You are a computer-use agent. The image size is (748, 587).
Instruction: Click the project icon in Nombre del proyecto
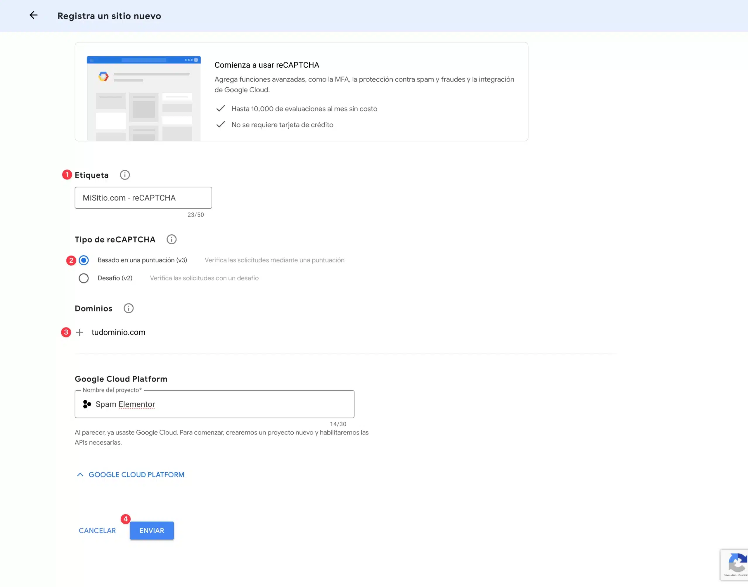[87, 404]
